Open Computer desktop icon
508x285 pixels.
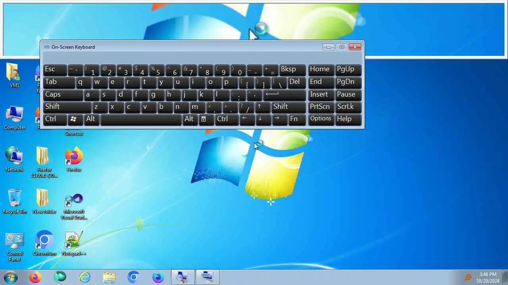pos(15,118)
